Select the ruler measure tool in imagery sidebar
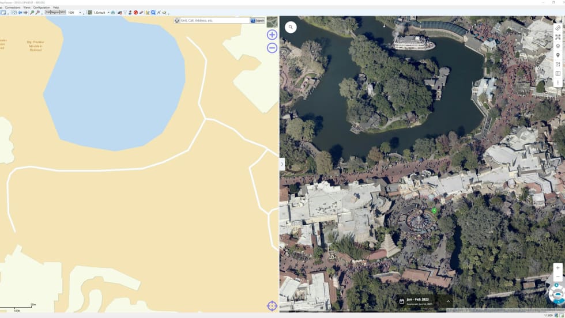Viewport: 565px width, 318px height. click(x=558, y=28)
